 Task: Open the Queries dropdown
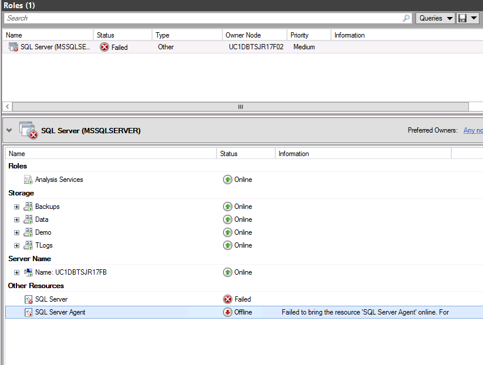(x=435, y=18)
